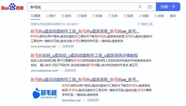Open the 视频 tab

point(128,16)
